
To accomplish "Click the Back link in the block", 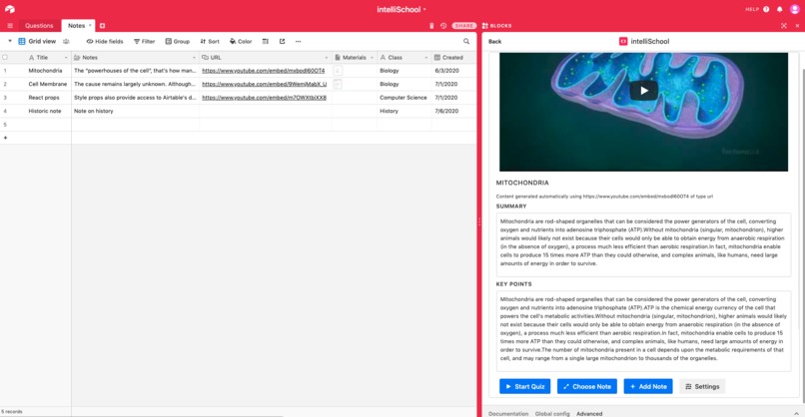I will [495, 42].
